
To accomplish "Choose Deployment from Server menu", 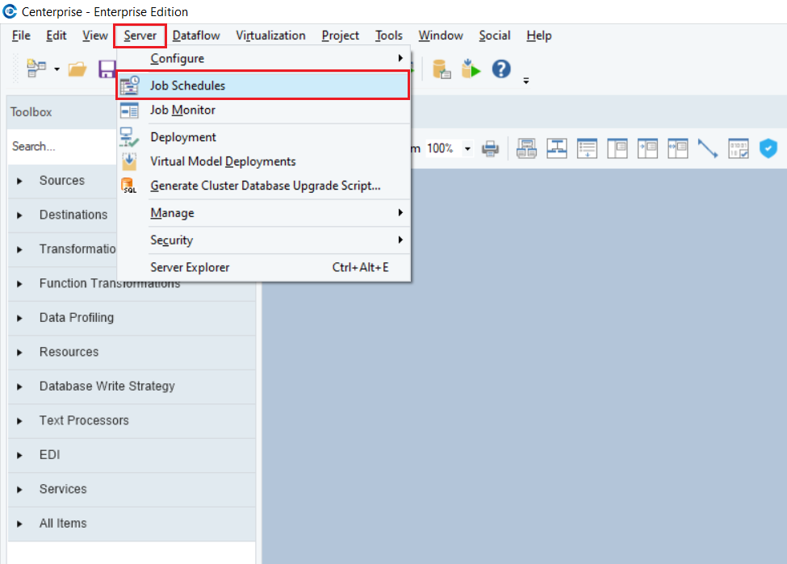I will pyautogui.click(x=263, y=137).
